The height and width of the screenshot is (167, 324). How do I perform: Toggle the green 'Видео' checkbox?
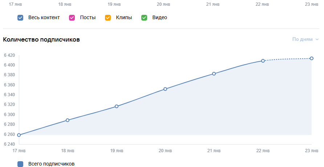click(x=144, y=17)
